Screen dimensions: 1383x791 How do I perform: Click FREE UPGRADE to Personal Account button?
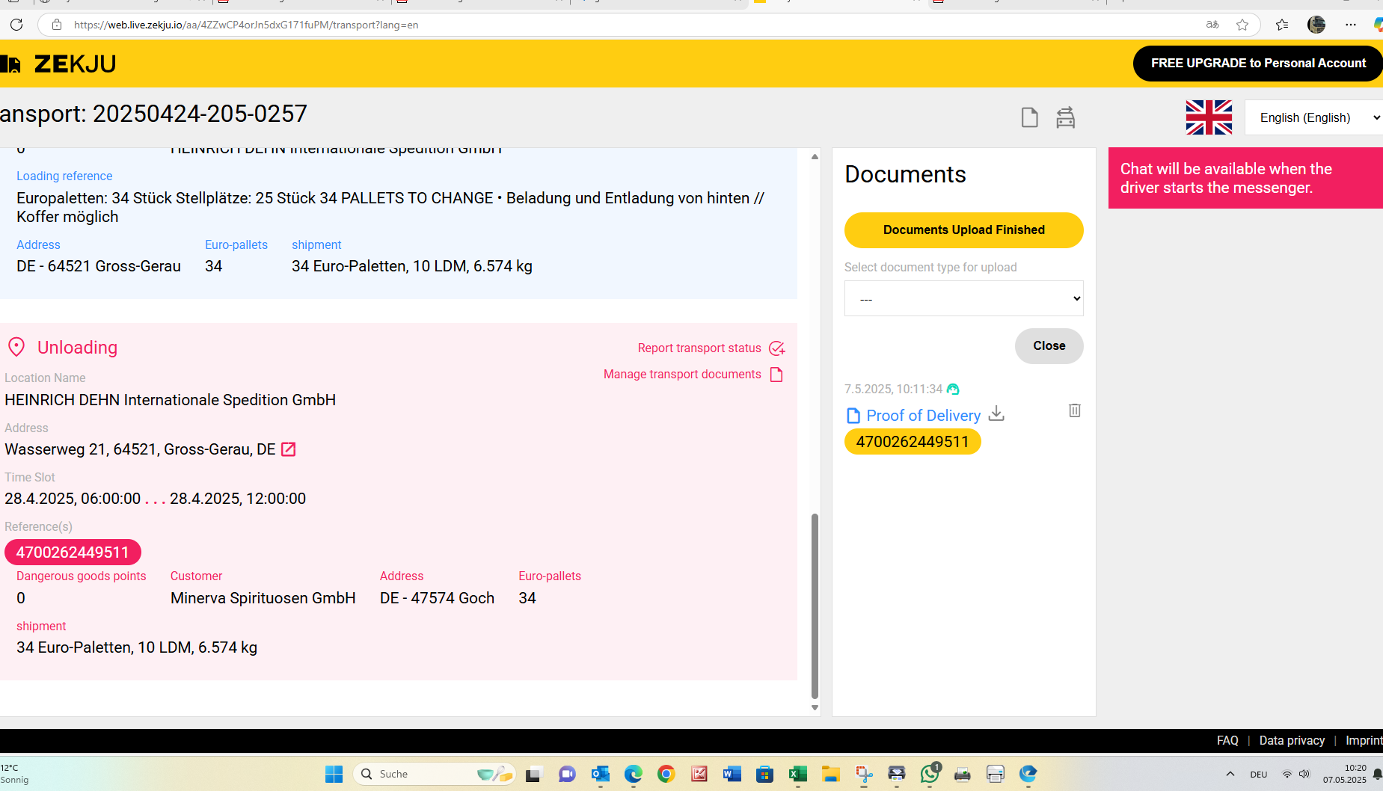[1257, 63]
